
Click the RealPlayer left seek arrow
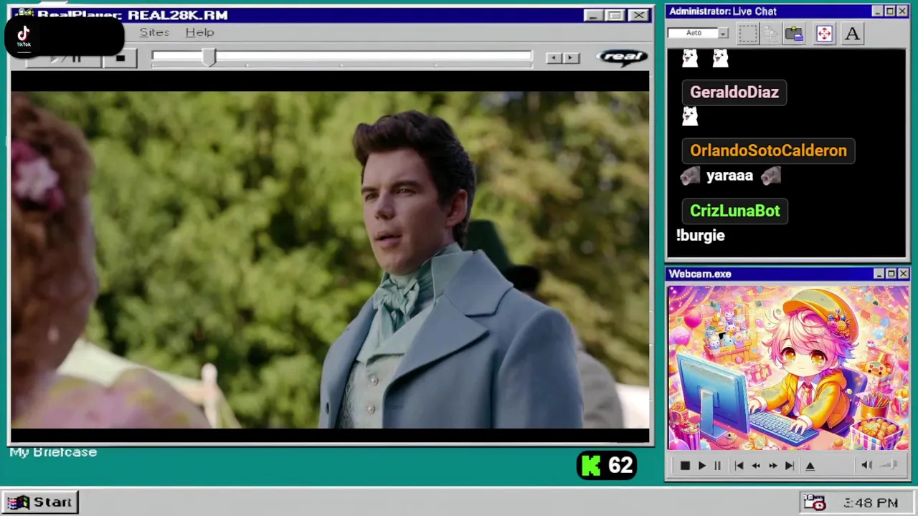coord(553,58)
